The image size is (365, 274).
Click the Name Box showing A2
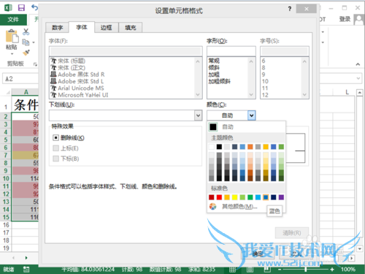pos(20,79)
